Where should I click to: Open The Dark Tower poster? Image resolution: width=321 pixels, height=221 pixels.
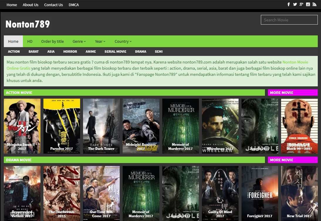pos(101,126)
